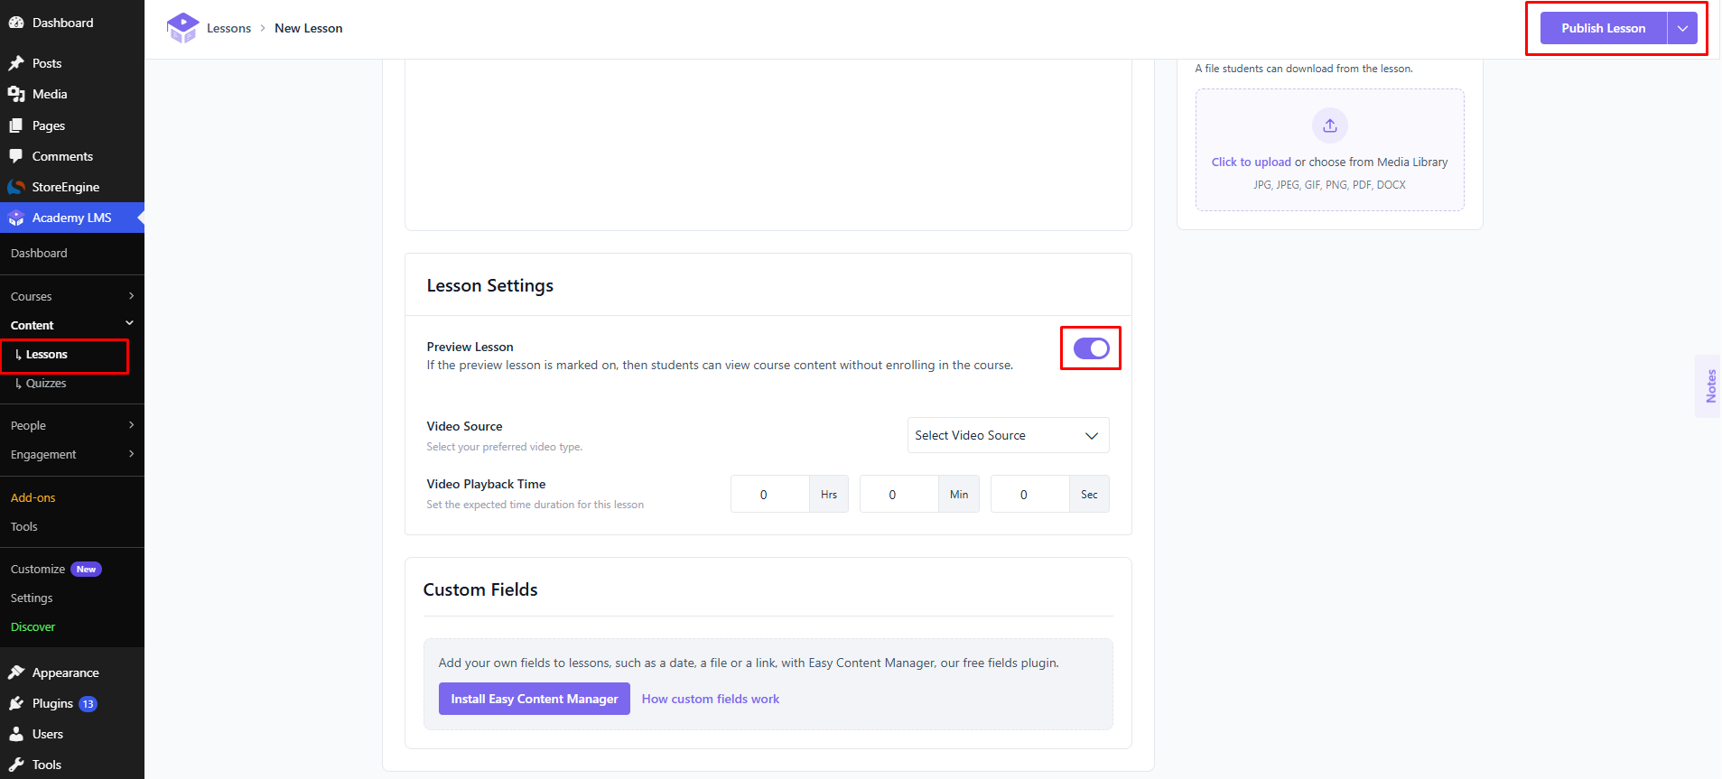Open Tools under Academy LMS

(x=24, y=526)
